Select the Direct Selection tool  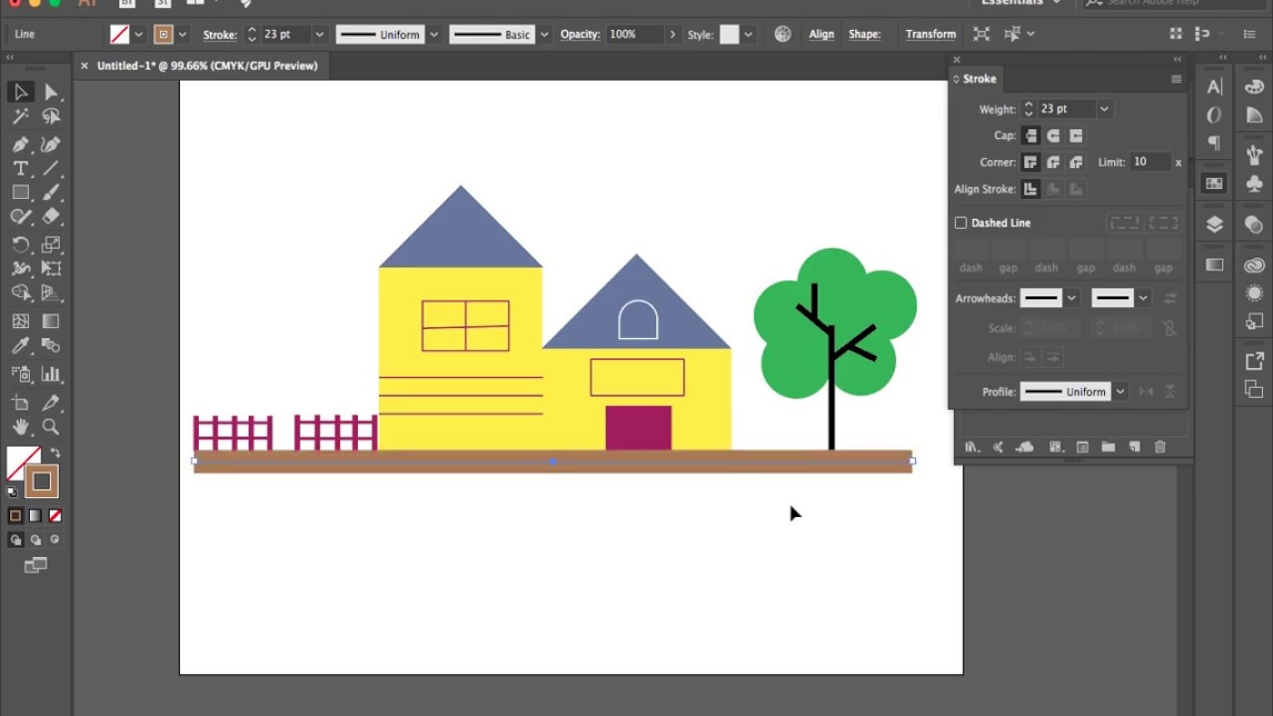52,92
